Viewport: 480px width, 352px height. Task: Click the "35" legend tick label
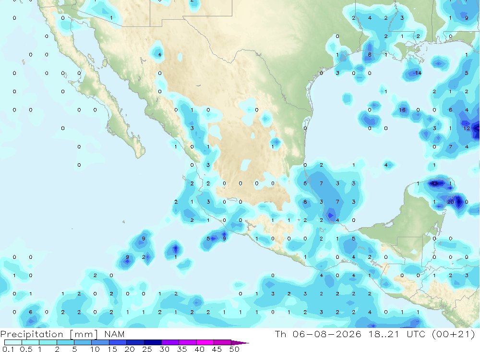point(182,349)
